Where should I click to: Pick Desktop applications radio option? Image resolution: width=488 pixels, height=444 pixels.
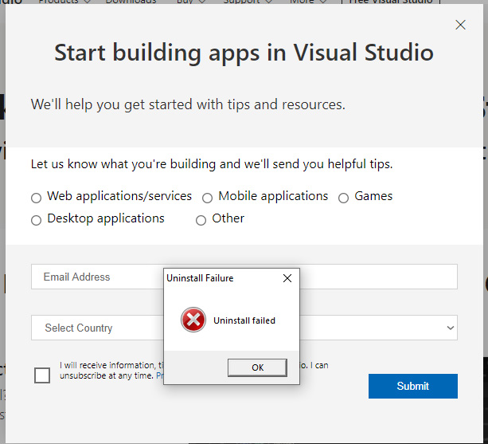(x=37, y=220)
